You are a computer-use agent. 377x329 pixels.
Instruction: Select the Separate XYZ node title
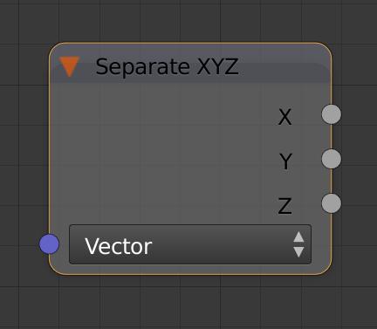point(167,66)
